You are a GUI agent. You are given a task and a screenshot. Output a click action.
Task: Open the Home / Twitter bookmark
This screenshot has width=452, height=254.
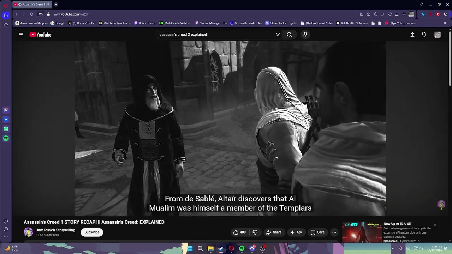point(82,23)
